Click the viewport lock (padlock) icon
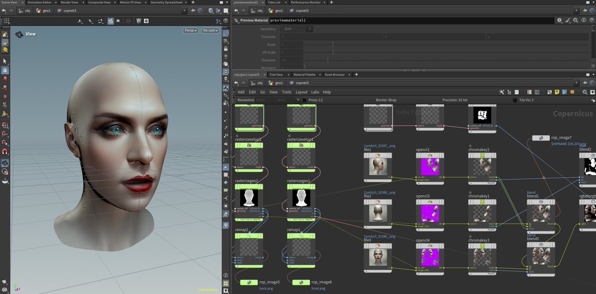 pyautogui.click(x=226, y=49)
